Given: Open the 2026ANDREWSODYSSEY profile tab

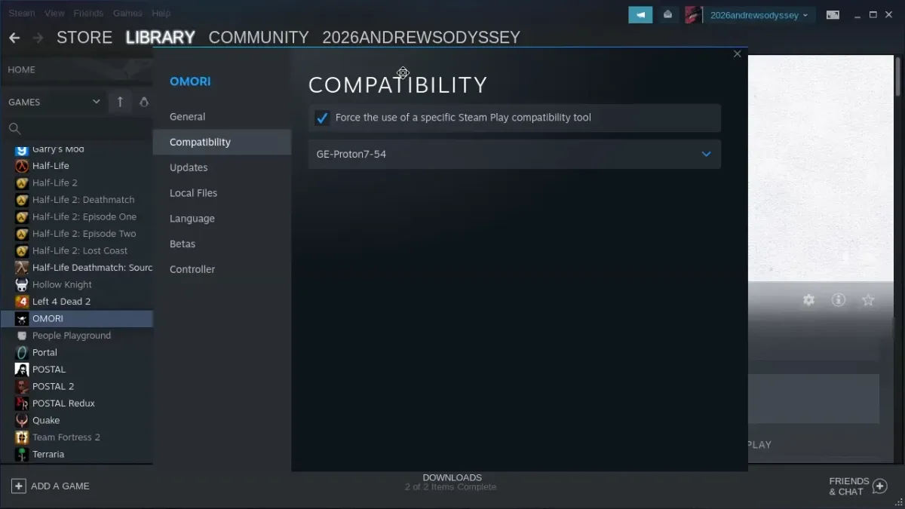Looking at the screenshot, I should pyautogui.click(x=421, y=38).
